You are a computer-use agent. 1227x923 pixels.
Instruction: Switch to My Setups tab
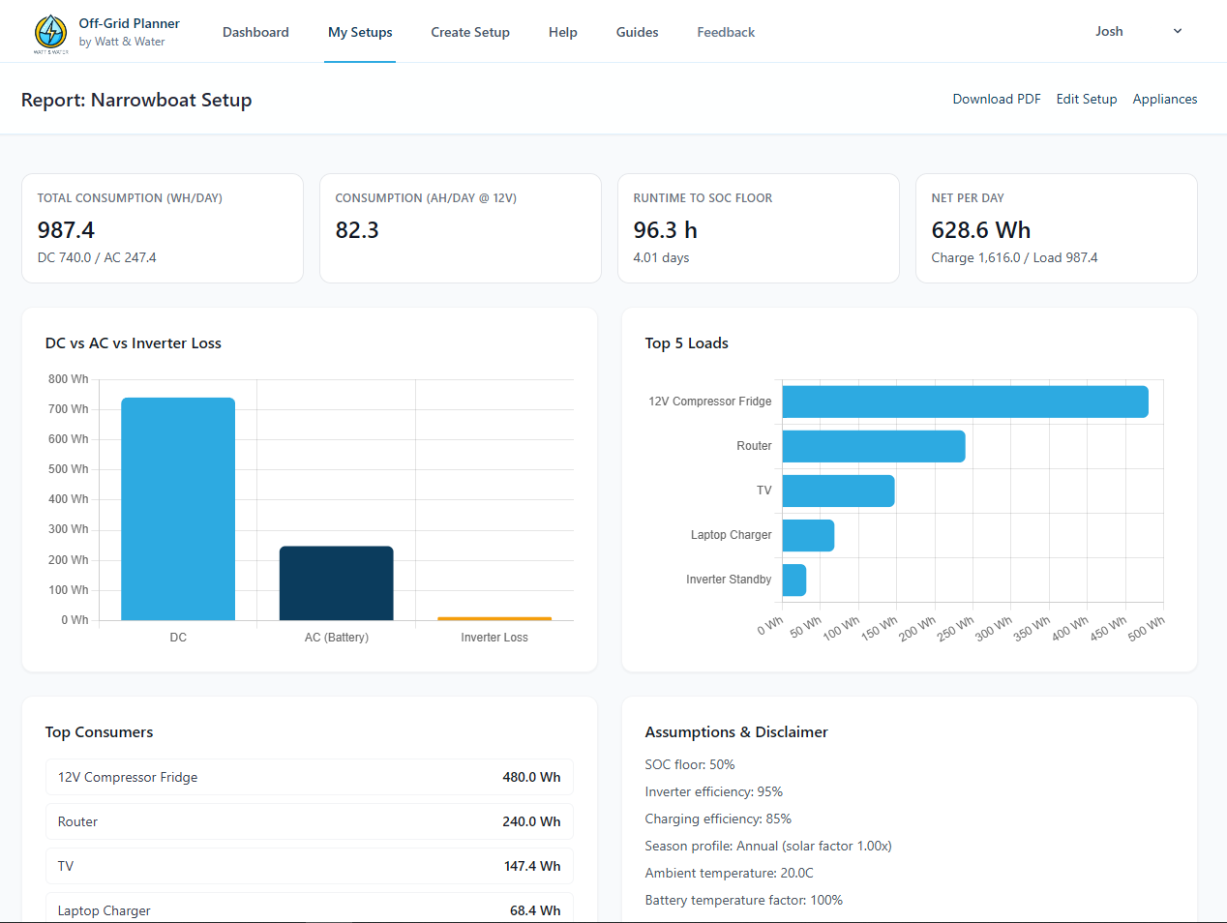[360, 32]
